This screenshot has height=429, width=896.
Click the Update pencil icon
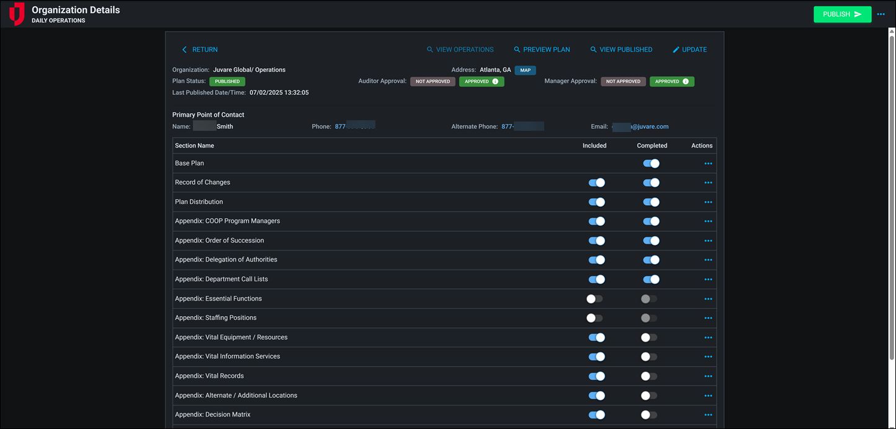point(676,50)
